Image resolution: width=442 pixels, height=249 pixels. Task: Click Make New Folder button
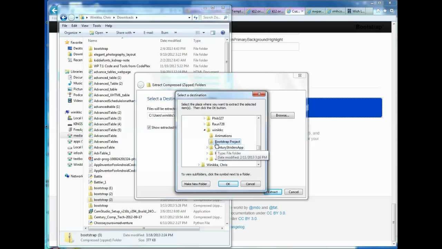(x=195, y=184)
